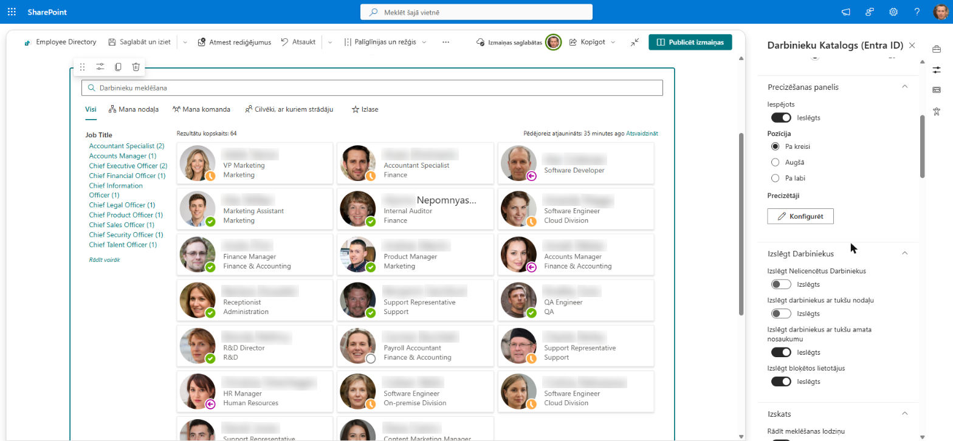Open the SharePoint app launcher grid

coord(12,12)
